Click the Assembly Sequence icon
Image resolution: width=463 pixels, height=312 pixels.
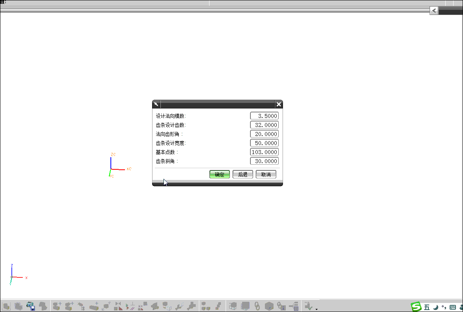[x=219, y=306]
